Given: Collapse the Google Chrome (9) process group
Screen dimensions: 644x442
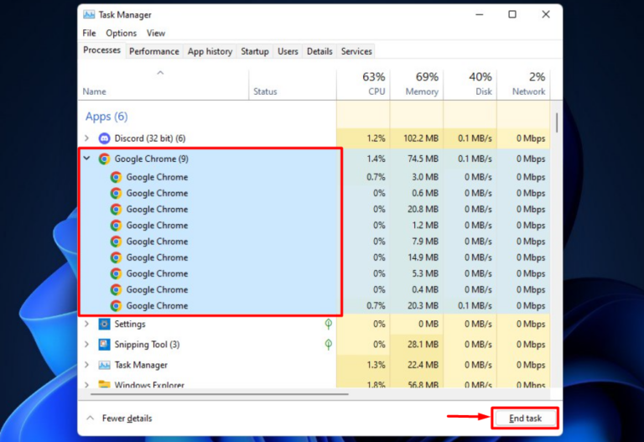Looking at the screenshot, I should coord(86,159).
